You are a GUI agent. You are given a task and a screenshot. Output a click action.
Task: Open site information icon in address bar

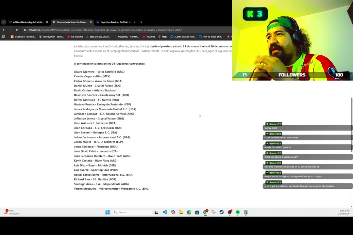(x=25, y=30)
